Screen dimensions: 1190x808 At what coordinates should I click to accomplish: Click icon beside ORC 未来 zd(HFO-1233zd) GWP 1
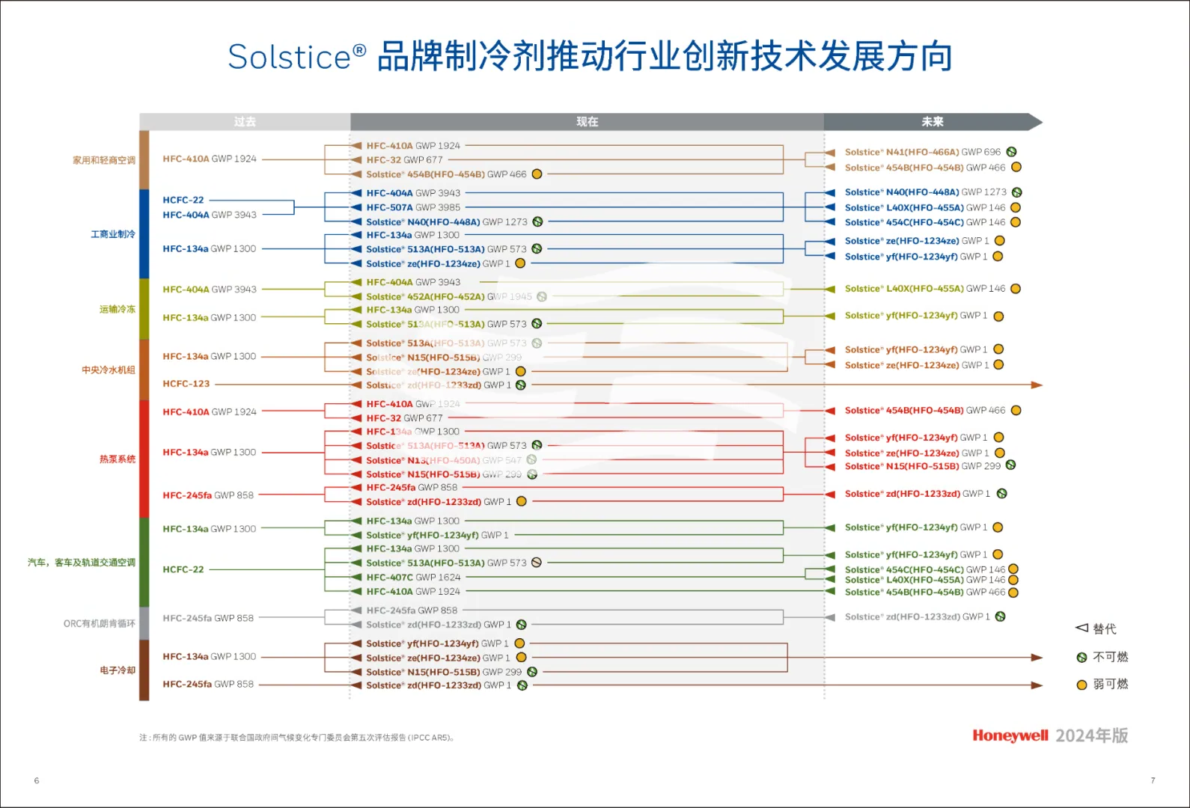click(x=1000, y=616)
